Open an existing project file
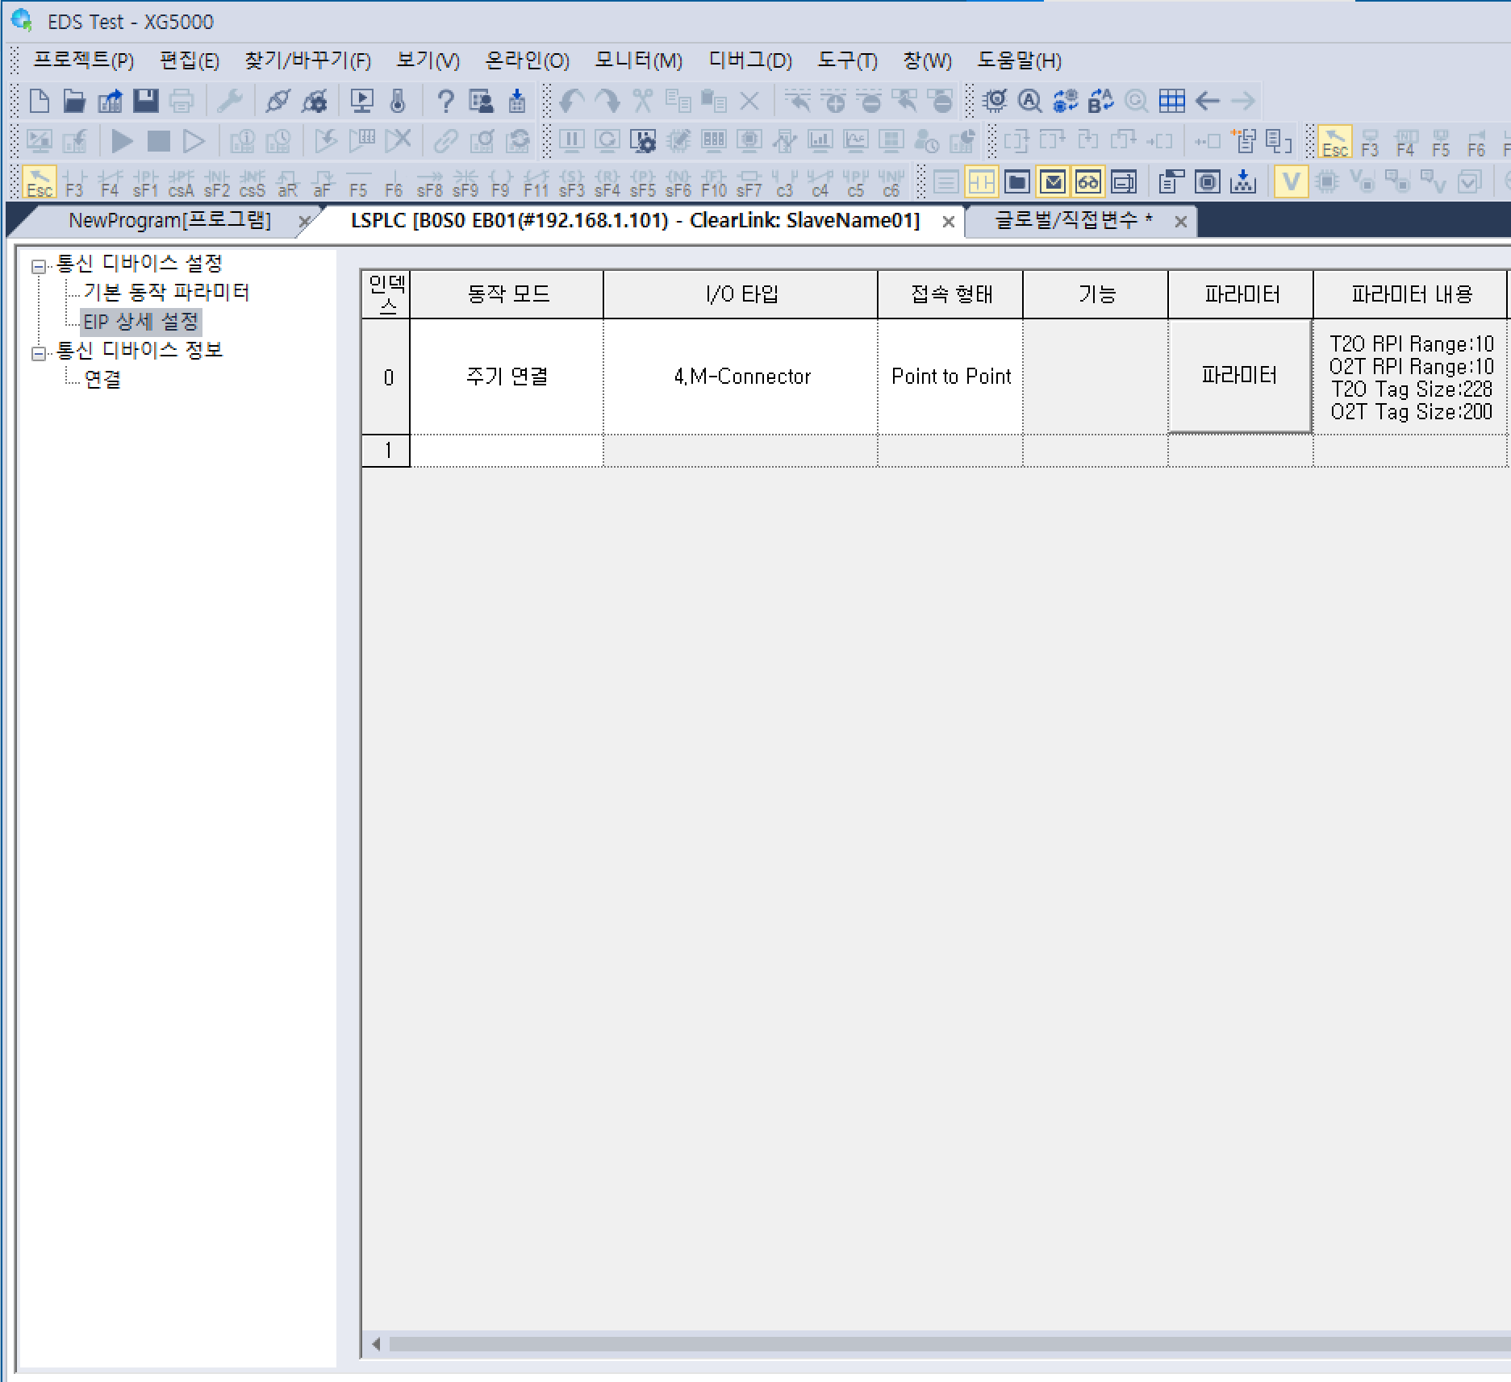 73,101
